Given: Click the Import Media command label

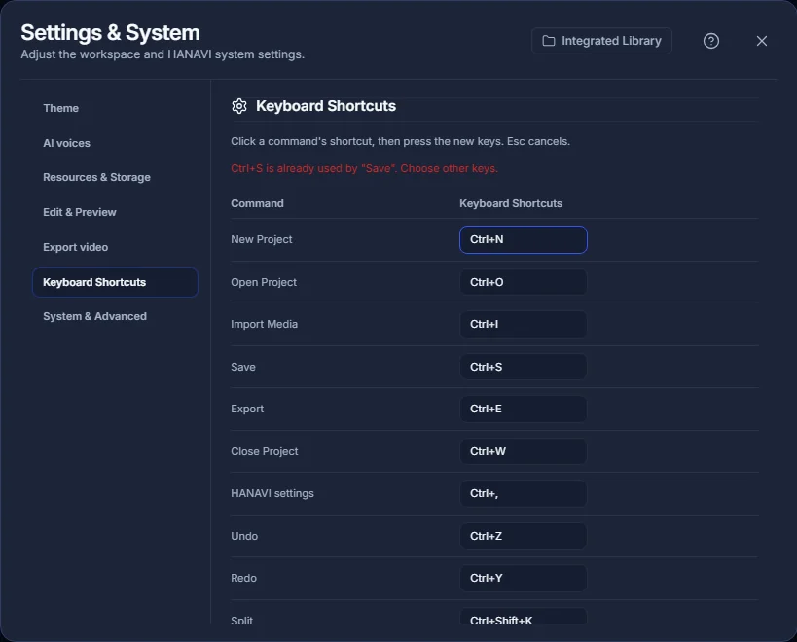Looking at the screenshot, I should tap(264, 324).
